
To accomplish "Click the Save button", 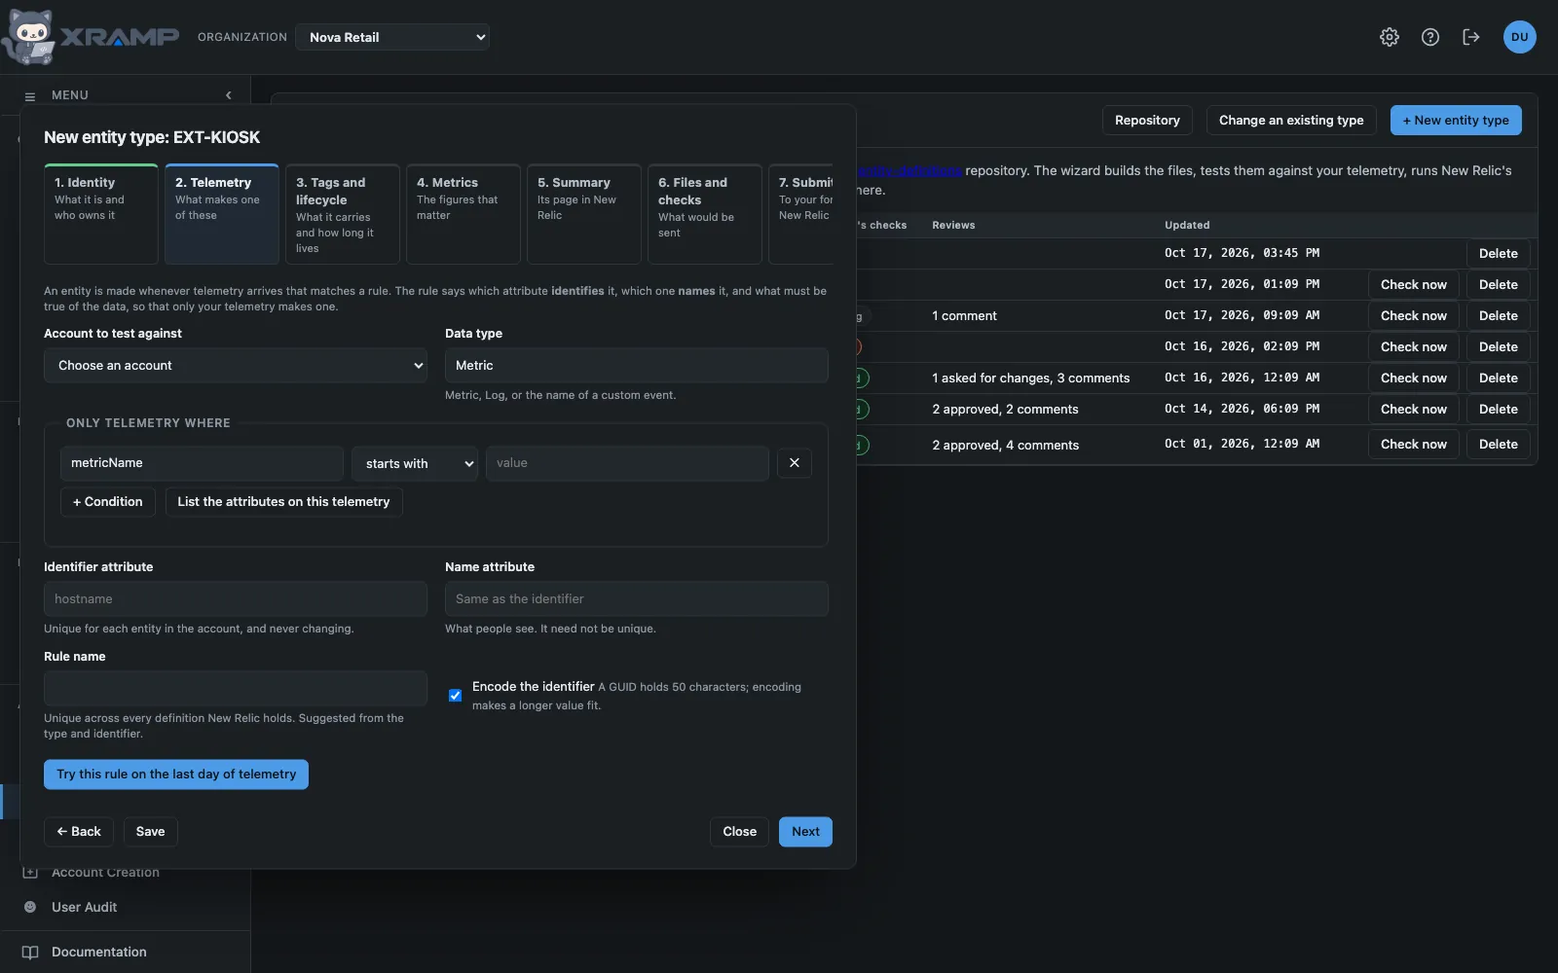I will click(x=150, y=832).
